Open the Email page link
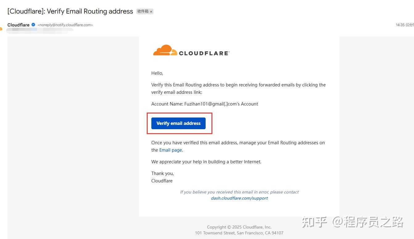 tap(170, 150)
